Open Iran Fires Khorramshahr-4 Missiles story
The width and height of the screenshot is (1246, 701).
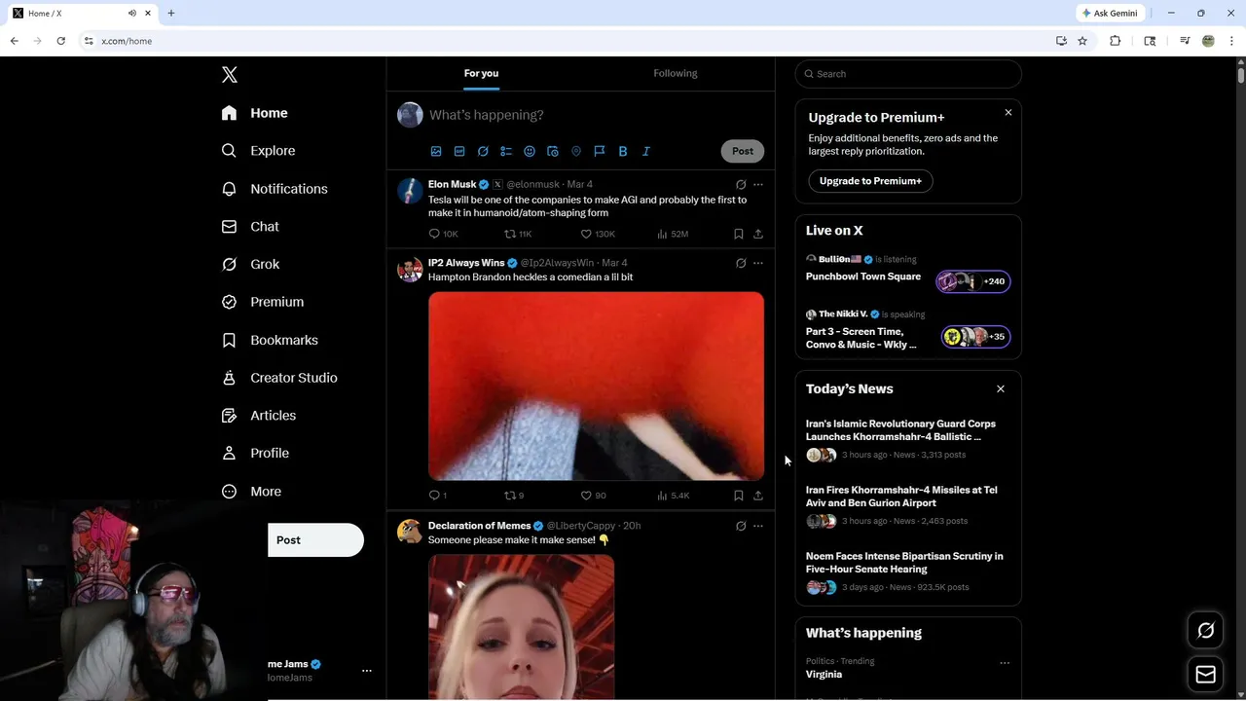[908, 505]
